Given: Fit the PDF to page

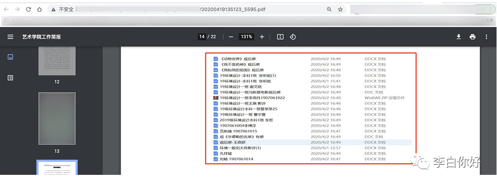Looking at the screenshot, I should pos(280,37).
